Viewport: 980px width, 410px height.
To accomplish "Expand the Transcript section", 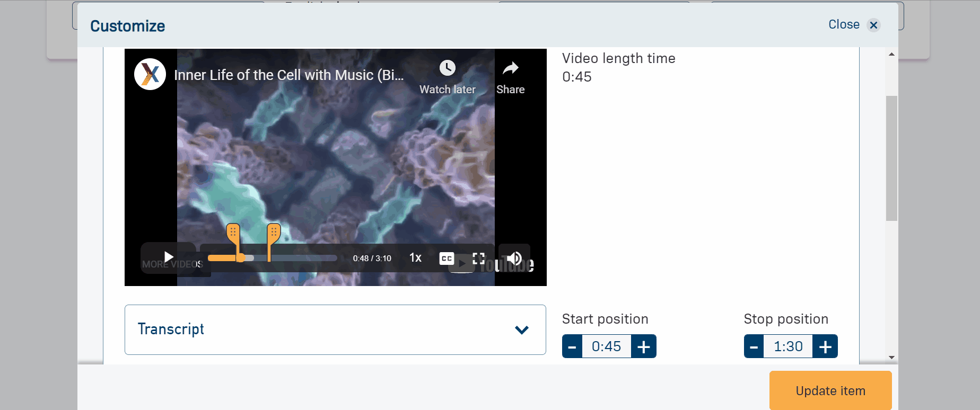I will [335, 329].
